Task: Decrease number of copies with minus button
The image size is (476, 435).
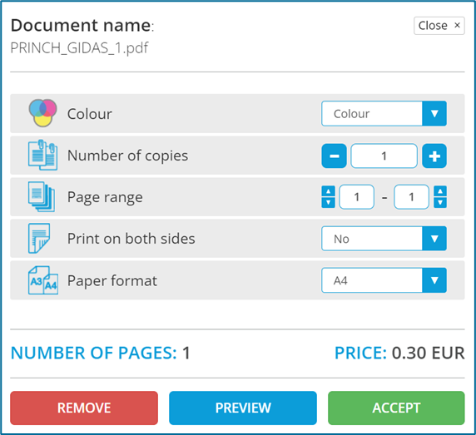Action: pyautogui.click(x=335, y=156)
